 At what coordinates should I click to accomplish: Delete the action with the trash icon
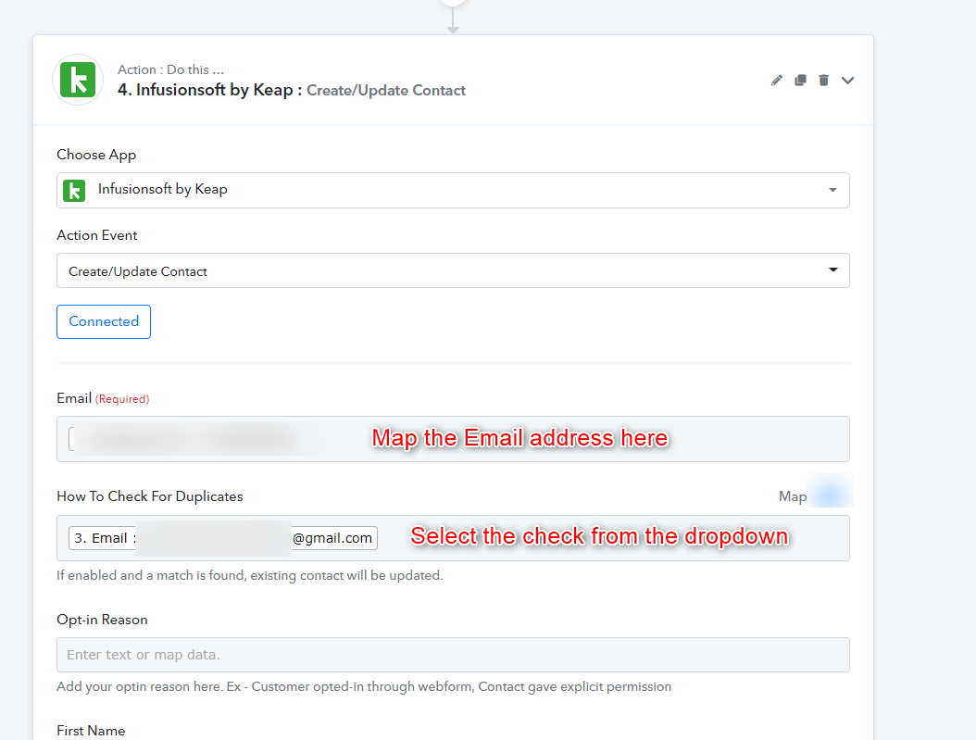(823, 81)
